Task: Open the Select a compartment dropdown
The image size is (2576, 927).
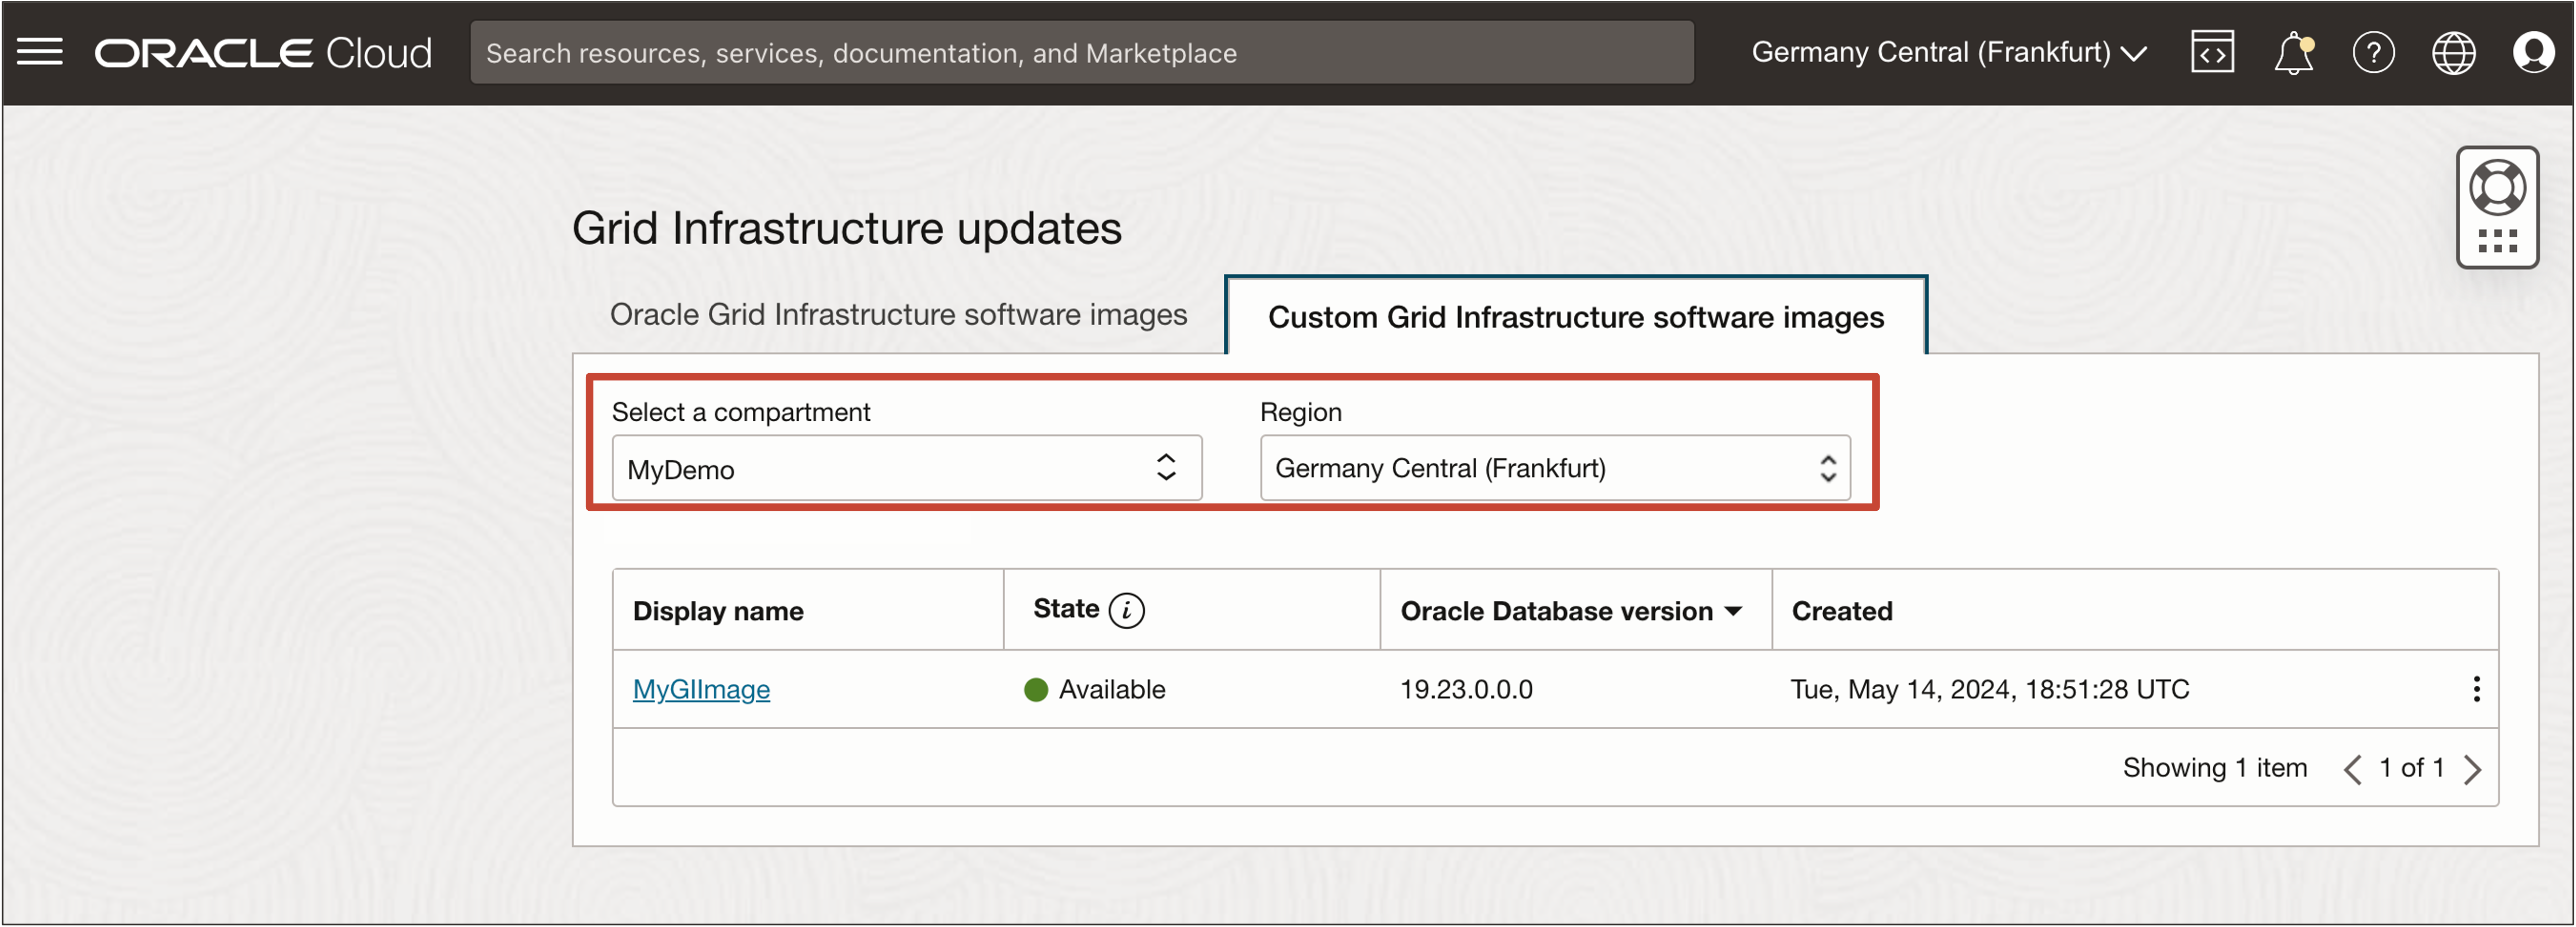Action: [x=906, y=468]
